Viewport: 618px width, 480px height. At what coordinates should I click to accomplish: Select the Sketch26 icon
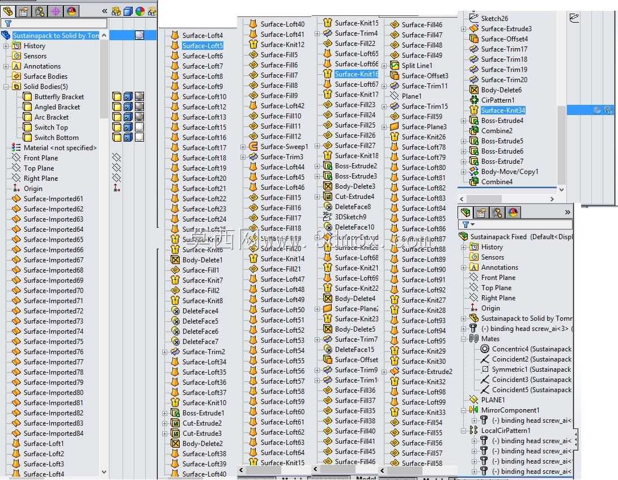[x=474, y=18]
